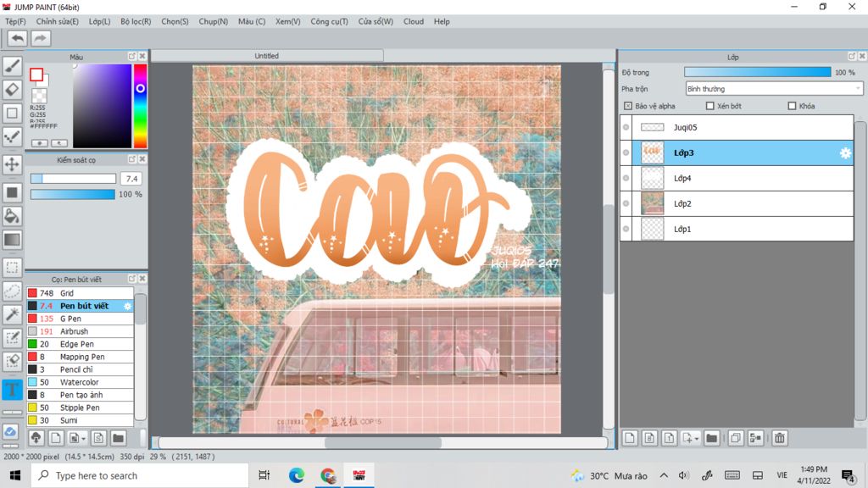
Task: Select the Move tool
Action: click(12, 164)
